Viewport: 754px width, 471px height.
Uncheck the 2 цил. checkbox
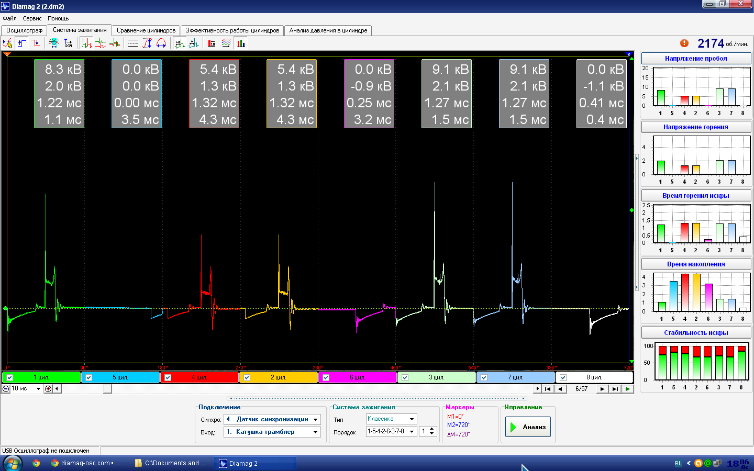point(247,377)
